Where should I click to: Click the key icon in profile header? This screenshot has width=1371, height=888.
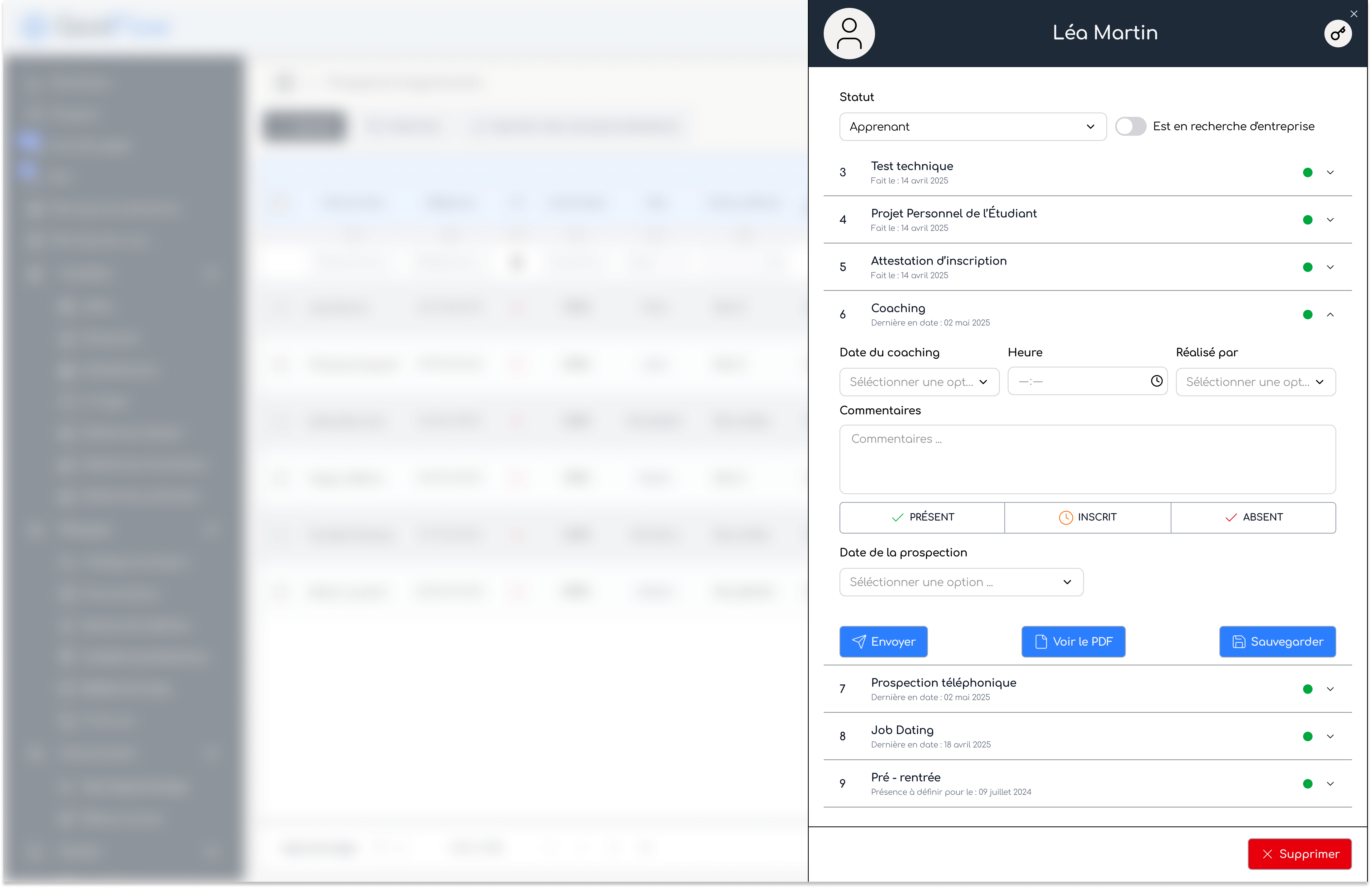[1338, 33]
